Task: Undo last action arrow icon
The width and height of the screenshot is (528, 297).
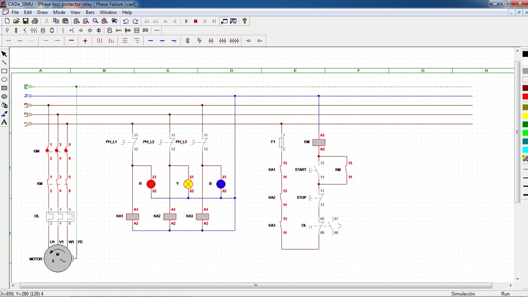Action: [x=126, y=21]
